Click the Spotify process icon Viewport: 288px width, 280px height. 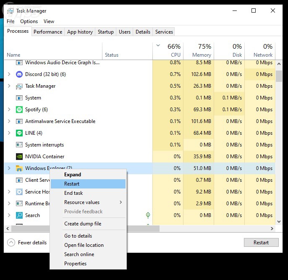pos(19,110)
